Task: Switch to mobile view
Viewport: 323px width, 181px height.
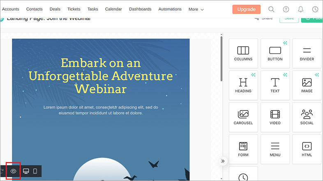Action: pos(35,171)
